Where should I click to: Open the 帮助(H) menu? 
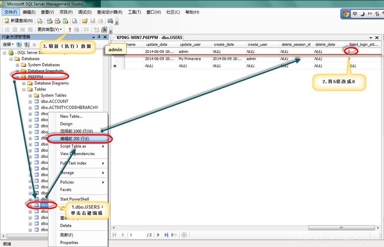coord(192,12)
